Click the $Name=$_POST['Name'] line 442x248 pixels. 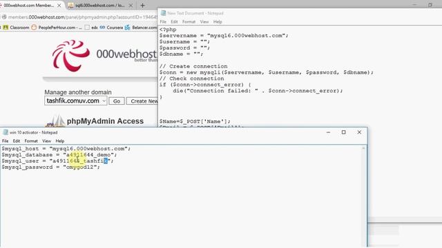[195, 121]
